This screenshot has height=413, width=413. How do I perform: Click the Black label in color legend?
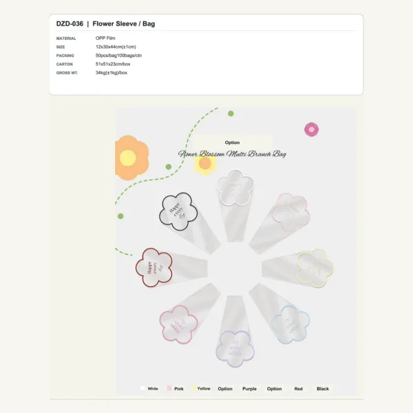click(x=323, y=389)
